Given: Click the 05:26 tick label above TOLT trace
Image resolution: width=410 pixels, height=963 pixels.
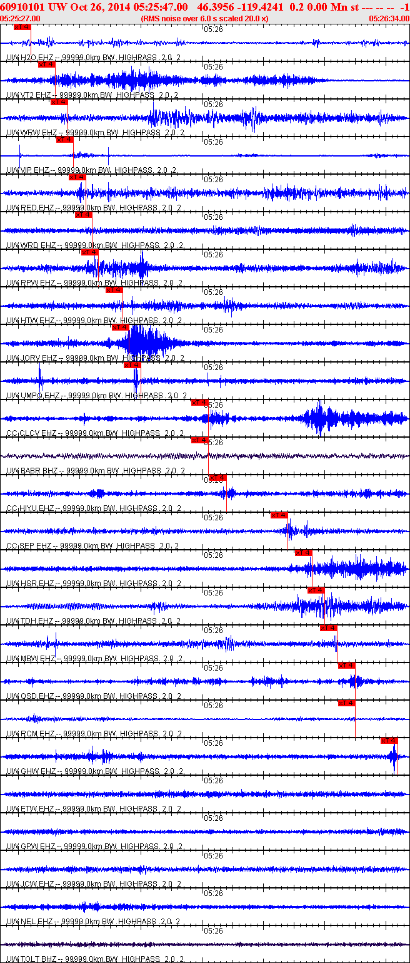Looking at the screenshot, I should (214, 930).
